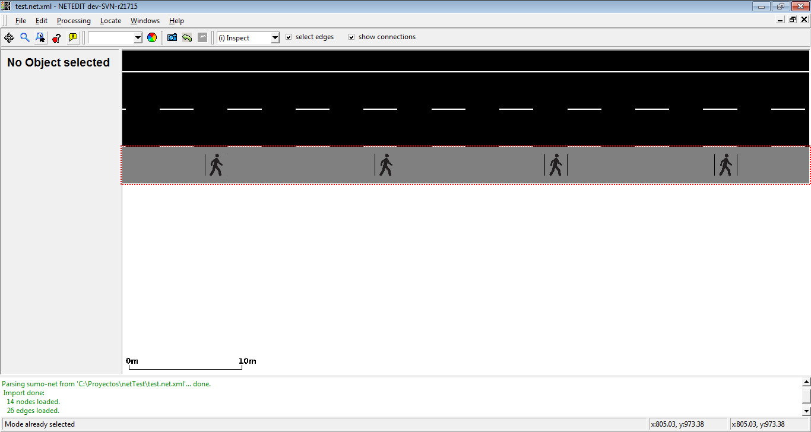Image resolution: width=811 pixels, height=432 pixels.
Task: Click the red question mark icon
Action: pyautogui.click(x=56, y=37)
